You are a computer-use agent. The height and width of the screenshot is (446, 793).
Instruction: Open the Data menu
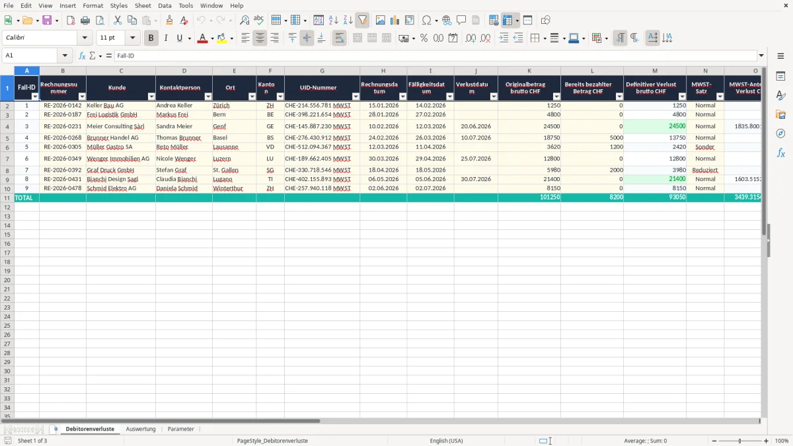click(x=165, y=5)
